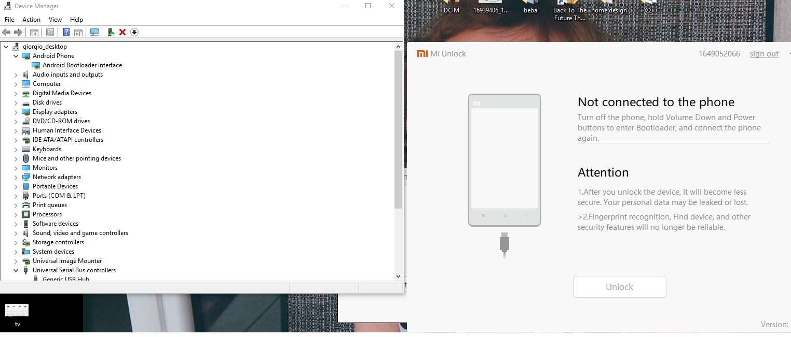Collapse the giorgio_desktop root node

(6, 47)
